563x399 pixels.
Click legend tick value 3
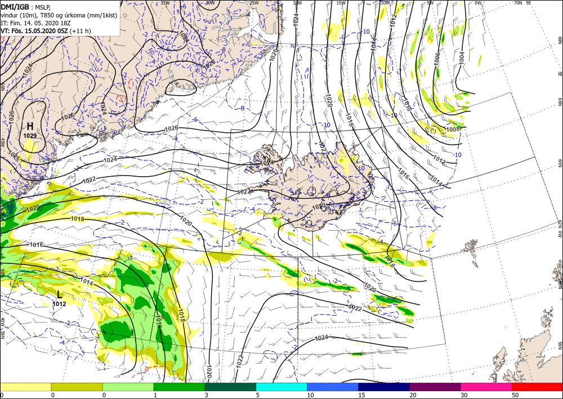coord(206,395)
